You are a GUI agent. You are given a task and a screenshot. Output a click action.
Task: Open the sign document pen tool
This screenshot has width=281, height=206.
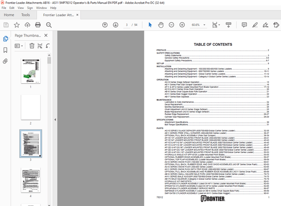(x=266, y=25)
